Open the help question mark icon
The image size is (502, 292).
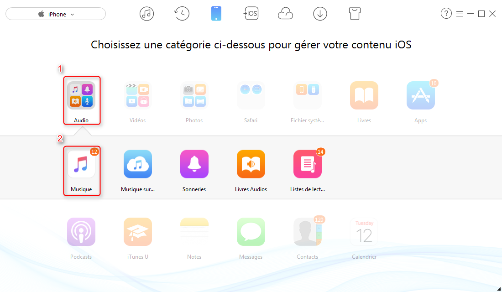coord(446,13)
